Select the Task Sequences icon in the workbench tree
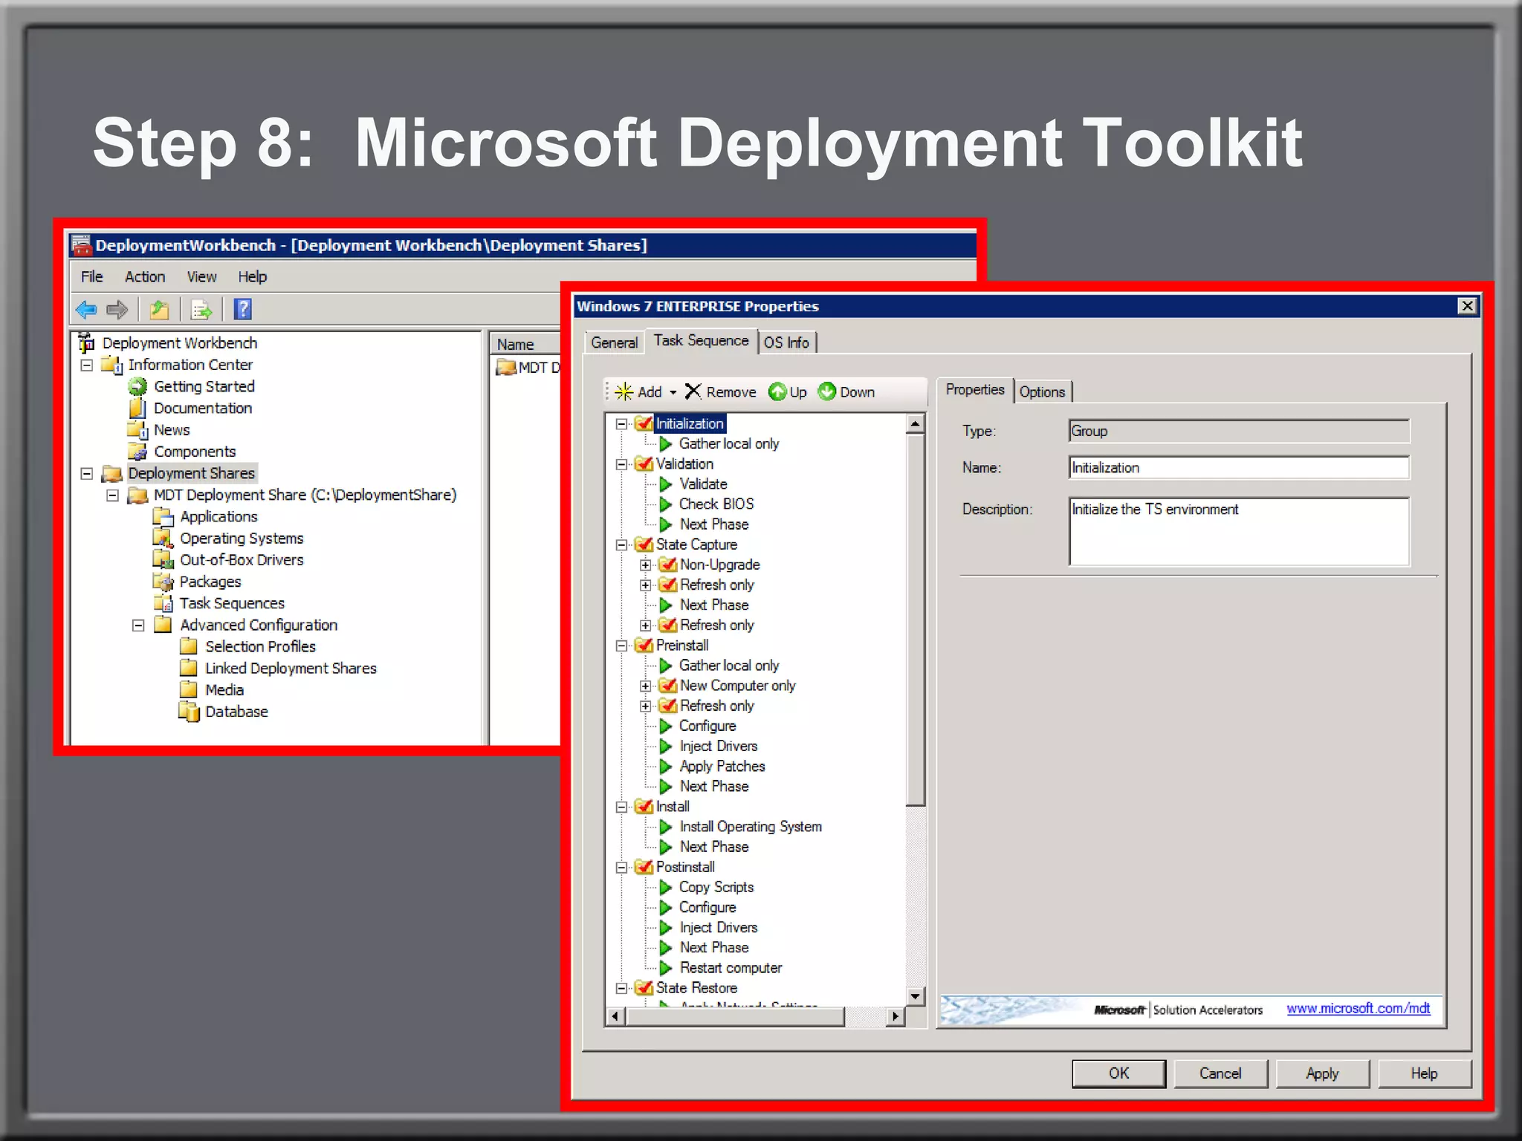This screenshot has width=1522, height=1141. (x=163, y=603)
